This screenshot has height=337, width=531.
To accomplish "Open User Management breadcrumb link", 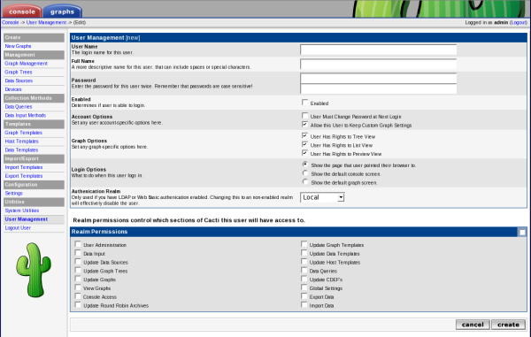I will (x=46, y=22).
